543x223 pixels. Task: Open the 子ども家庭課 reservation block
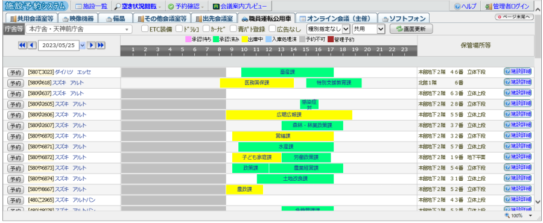click(257, 158)
